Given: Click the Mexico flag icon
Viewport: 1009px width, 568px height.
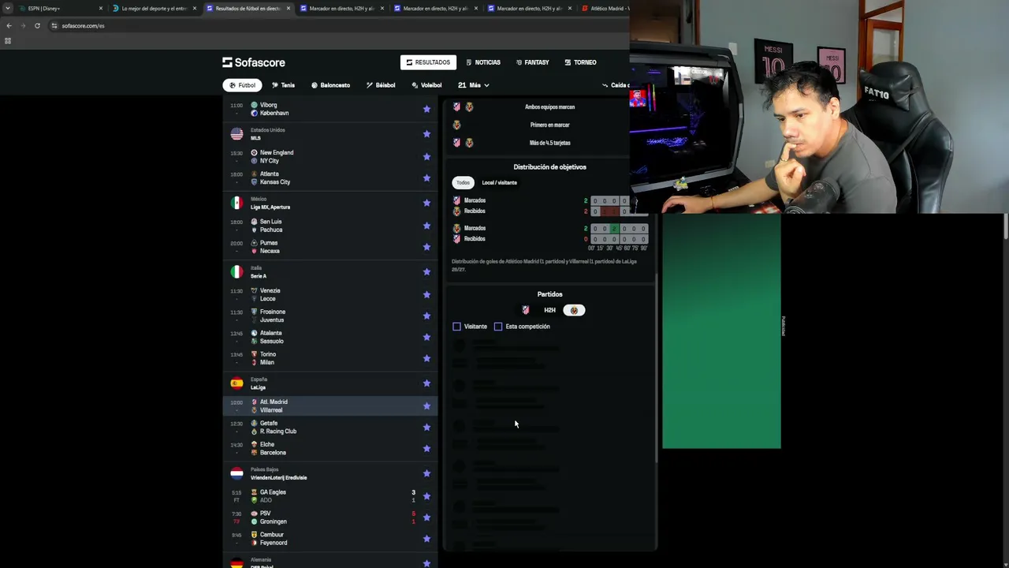Looking at the screenshot, I should tap(236, 203).
